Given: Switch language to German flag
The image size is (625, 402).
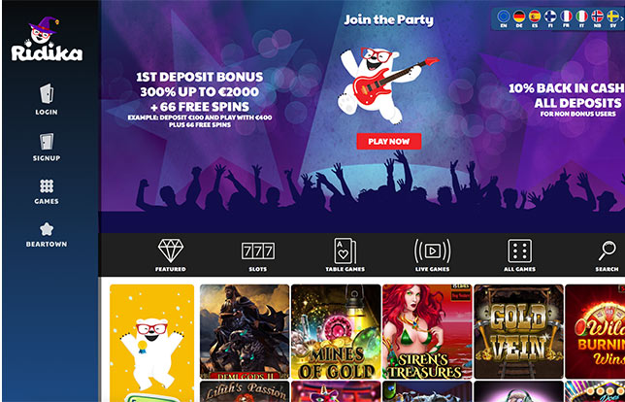Looking at the screenshot, I should [x=519, y=17].
